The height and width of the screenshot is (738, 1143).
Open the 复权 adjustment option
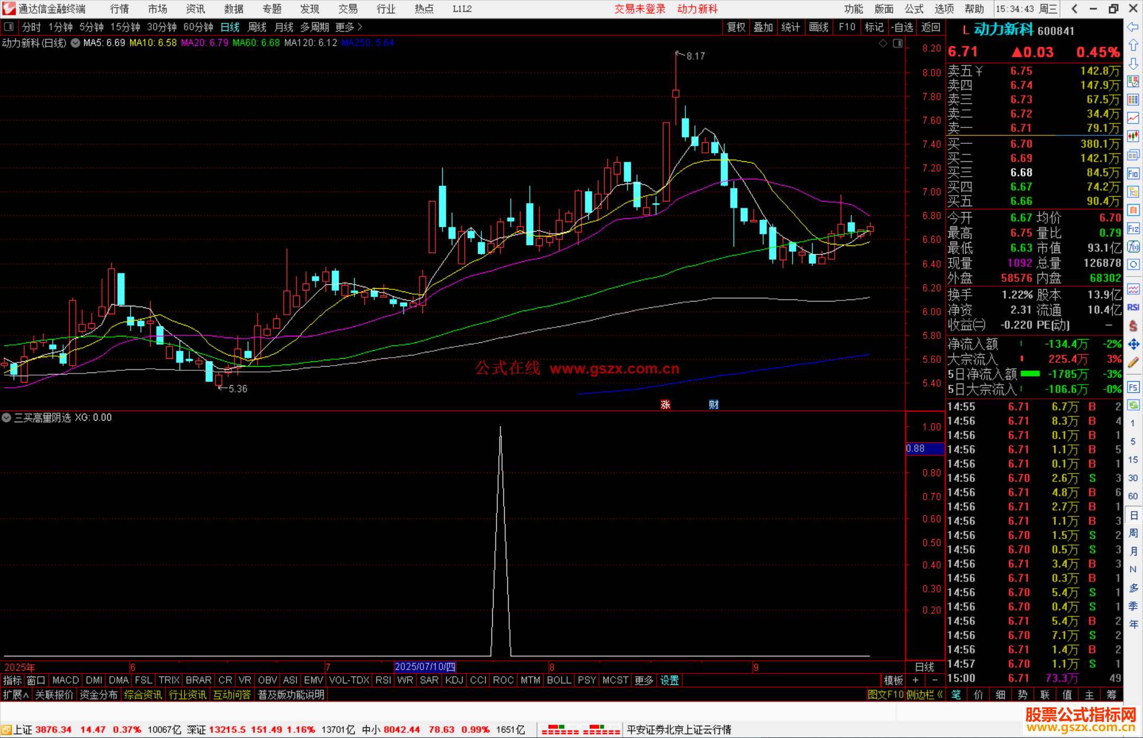coord(736,27)
